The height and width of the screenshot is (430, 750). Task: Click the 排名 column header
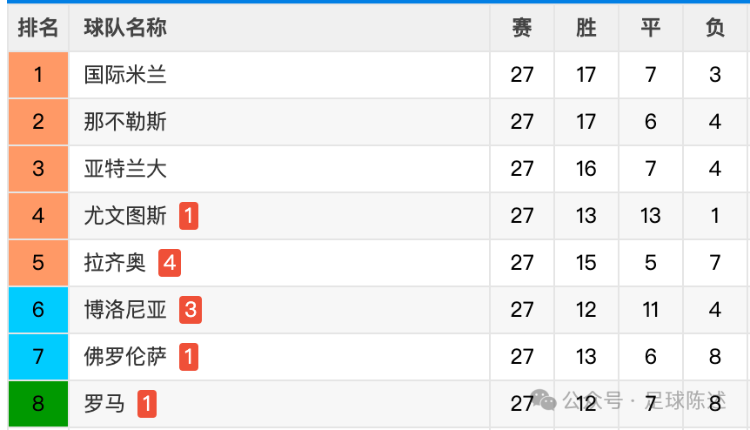coord(38,28)
